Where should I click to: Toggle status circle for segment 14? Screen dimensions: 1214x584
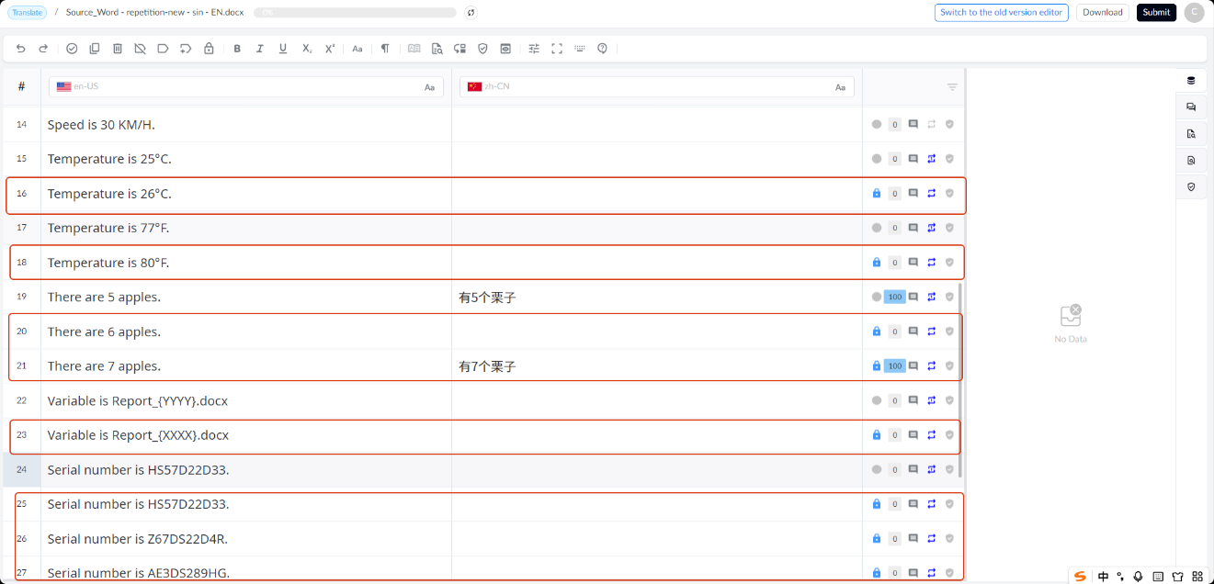pos(877,124)
